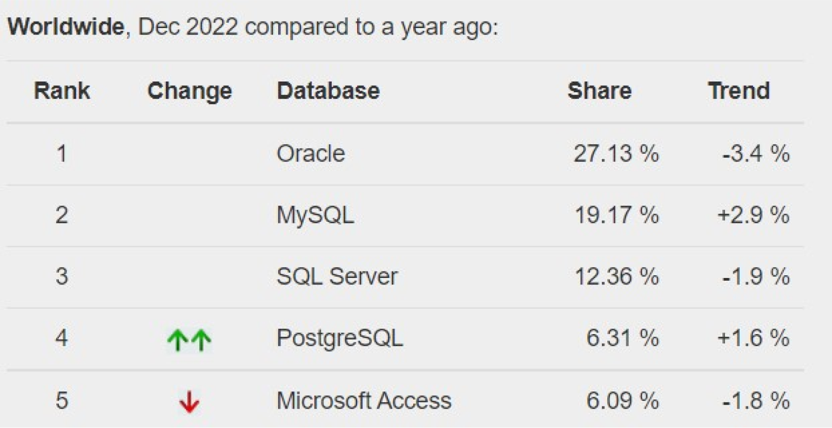The height and width of the screenshot is (428, 832).
Task: Click the Trend column header
Action: point(739,91)
